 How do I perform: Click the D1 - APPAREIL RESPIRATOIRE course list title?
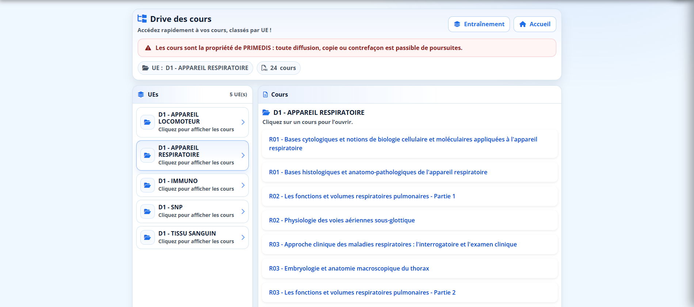(x=319, y=113)
